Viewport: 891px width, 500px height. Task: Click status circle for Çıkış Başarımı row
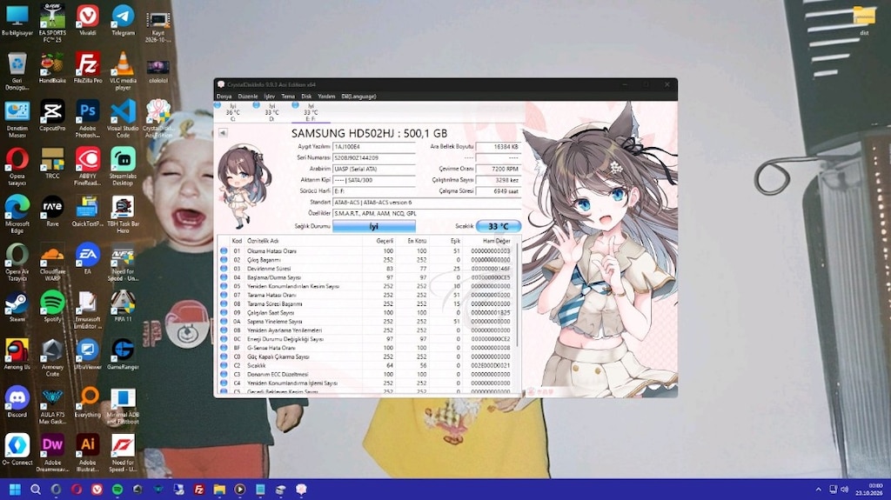coord(224,260)
